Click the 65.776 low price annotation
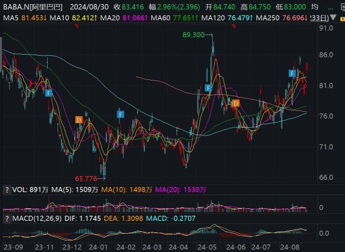This screenshot has height=252, width=345. tap(86, 178)
